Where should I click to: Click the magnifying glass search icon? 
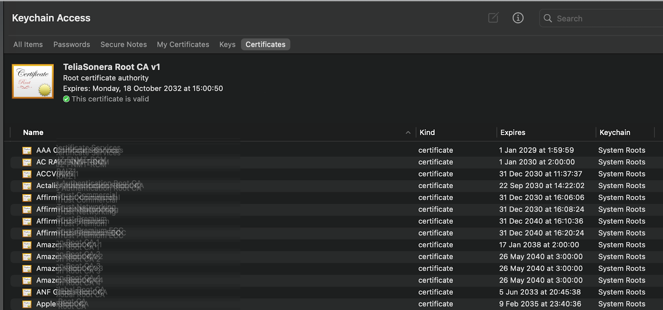[548, 18]
